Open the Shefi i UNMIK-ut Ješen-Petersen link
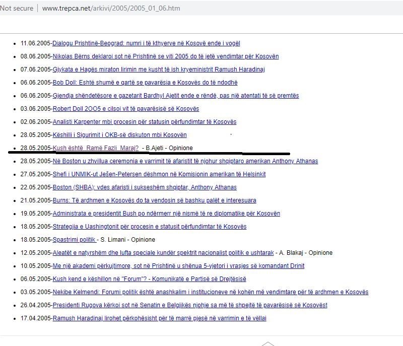The image size is (403, 346). click(159, 174)
